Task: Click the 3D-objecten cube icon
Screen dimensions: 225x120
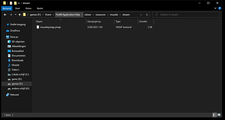Action: click(9, 42)
